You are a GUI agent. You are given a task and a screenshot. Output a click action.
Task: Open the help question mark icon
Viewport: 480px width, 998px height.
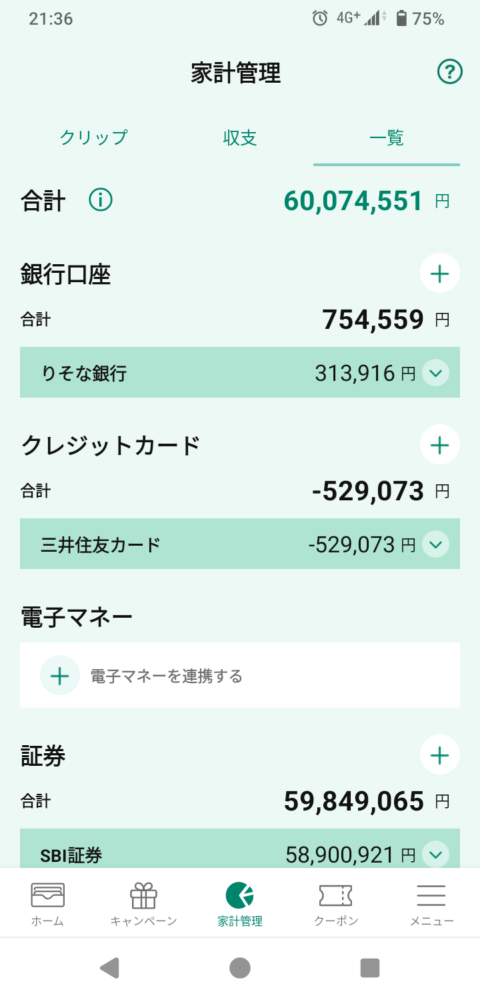[x=450, y=71]
